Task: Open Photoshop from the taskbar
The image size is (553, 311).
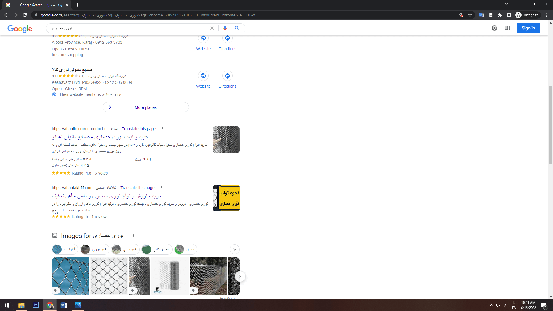Action: click(x=36, y=305)
